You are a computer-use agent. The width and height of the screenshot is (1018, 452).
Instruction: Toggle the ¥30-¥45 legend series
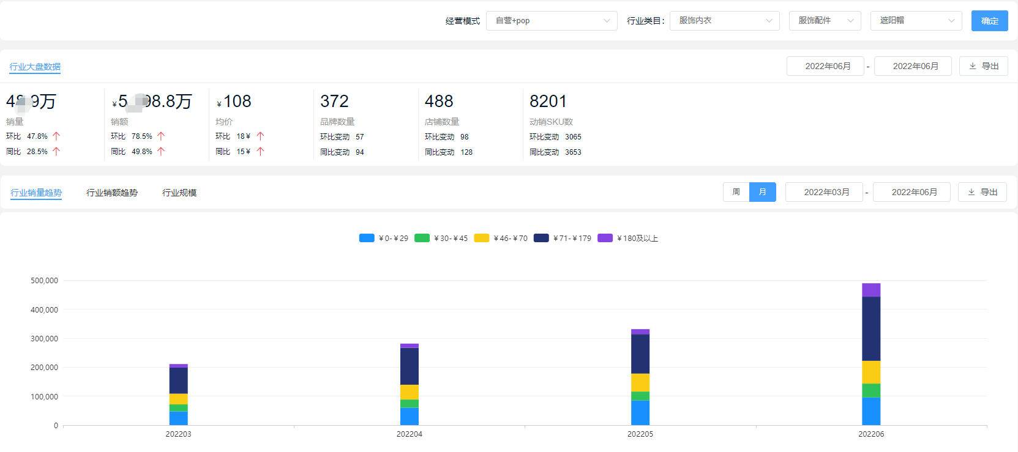tap(441, 239)
